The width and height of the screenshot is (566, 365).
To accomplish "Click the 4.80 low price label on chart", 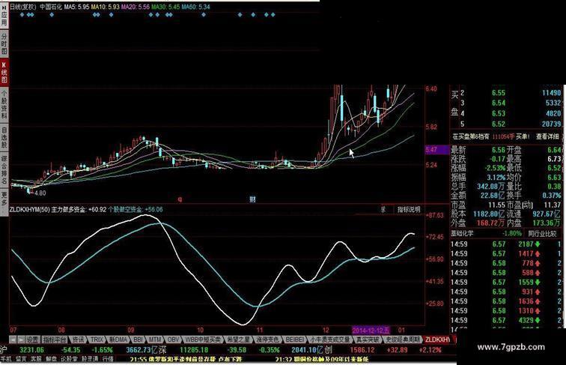I will (40, 193).
